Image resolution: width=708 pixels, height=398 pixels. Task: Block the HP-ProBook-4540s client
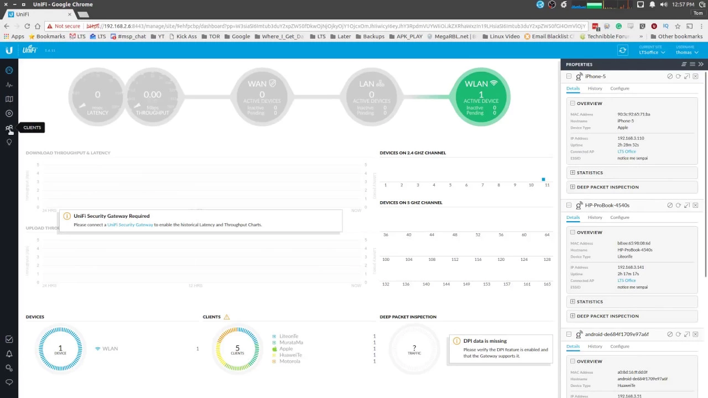[670, 205]
